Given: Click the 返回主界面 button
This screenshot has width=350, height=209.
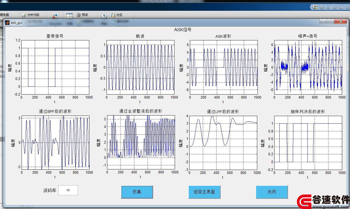Looking at the screenshot, I should (204, 192).
